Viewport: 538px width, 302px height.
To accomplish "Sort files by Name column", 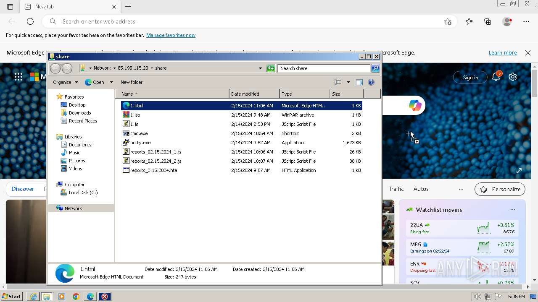I will click(x=172, y=94).
